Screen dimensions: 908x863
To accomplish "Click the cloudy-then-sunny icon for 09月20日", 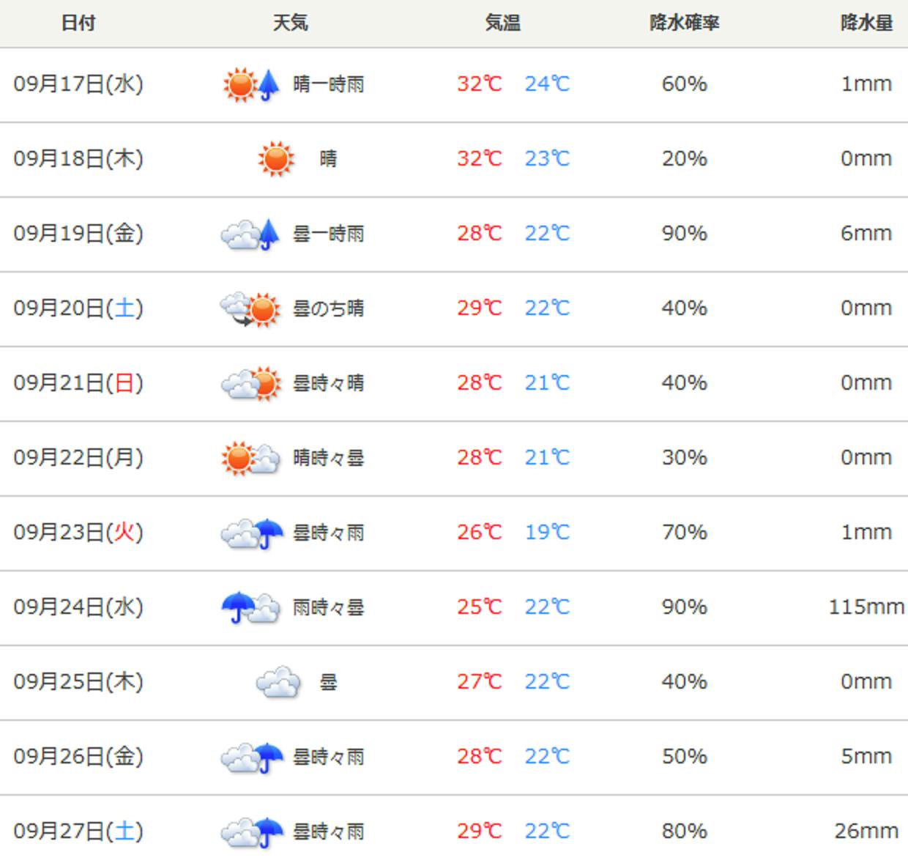I will (x=251, y=308).
